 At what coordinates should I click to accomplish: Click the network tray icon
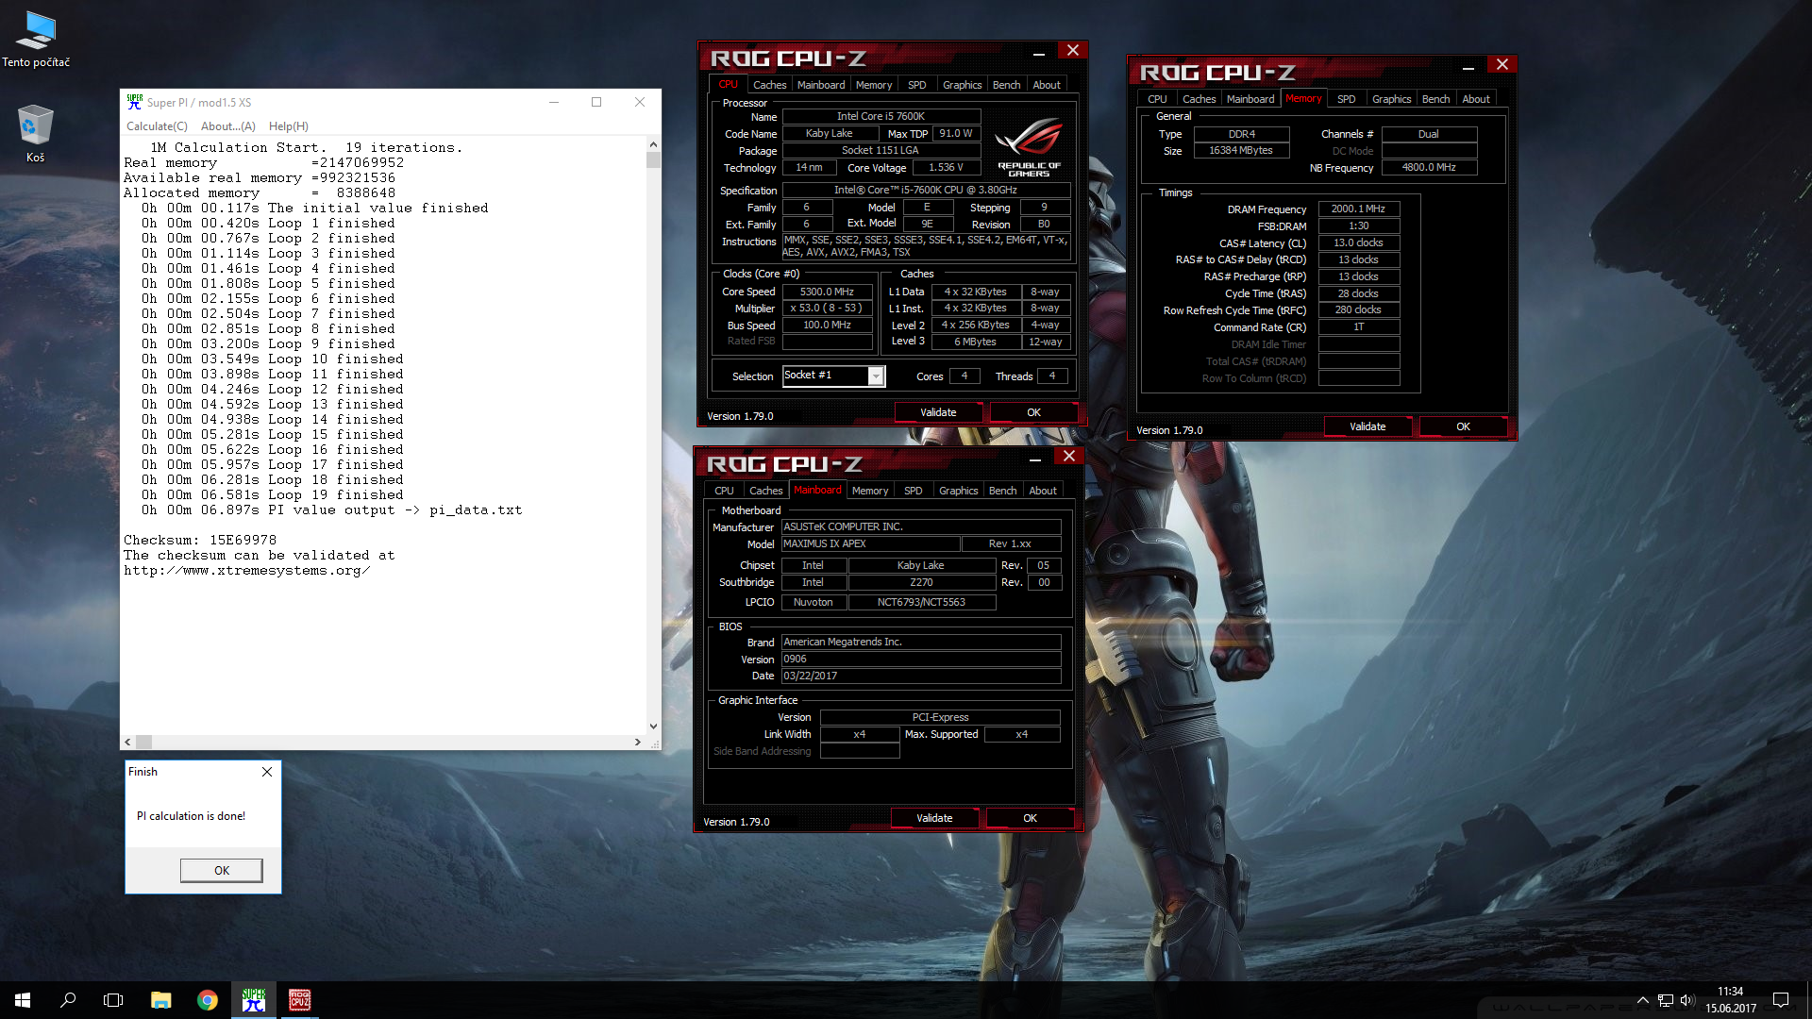1665,1000
